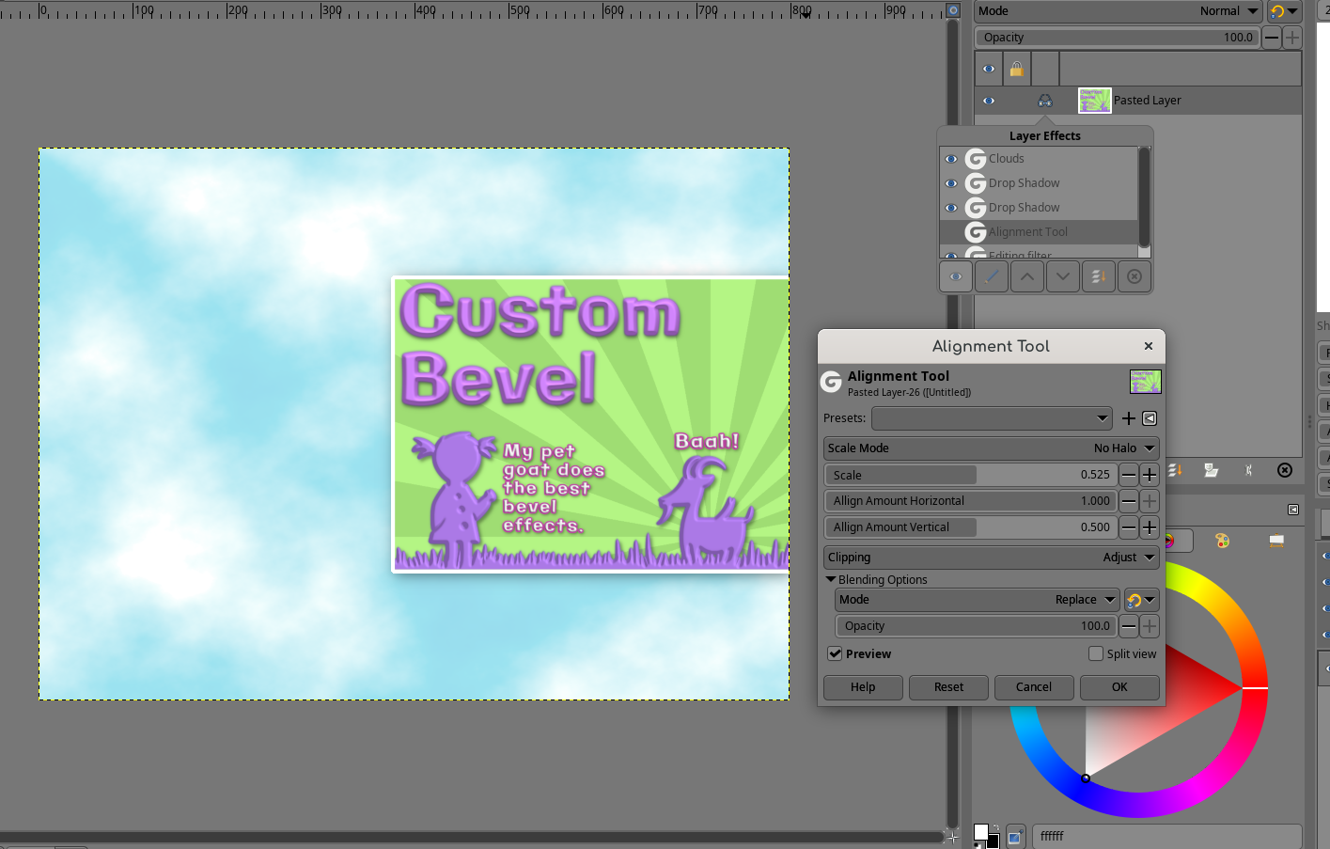Viewport: 1330px width, 849px height.
Task: Click OK to apply Alignment Tool
Action: 1119,687
